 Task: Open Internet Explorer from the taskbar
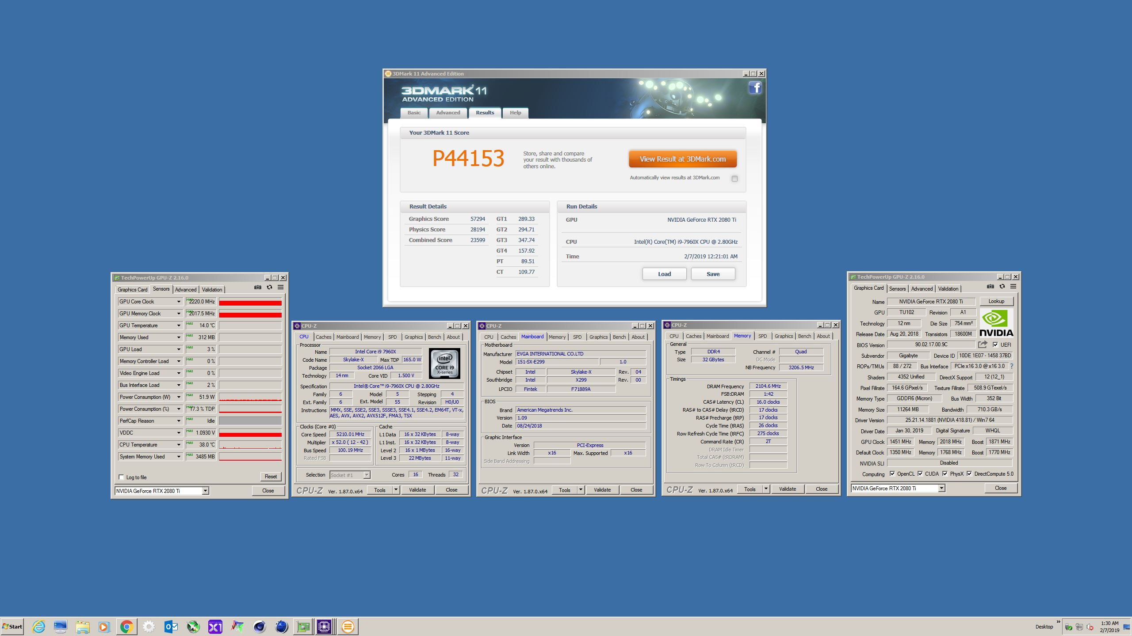point(38,626)
